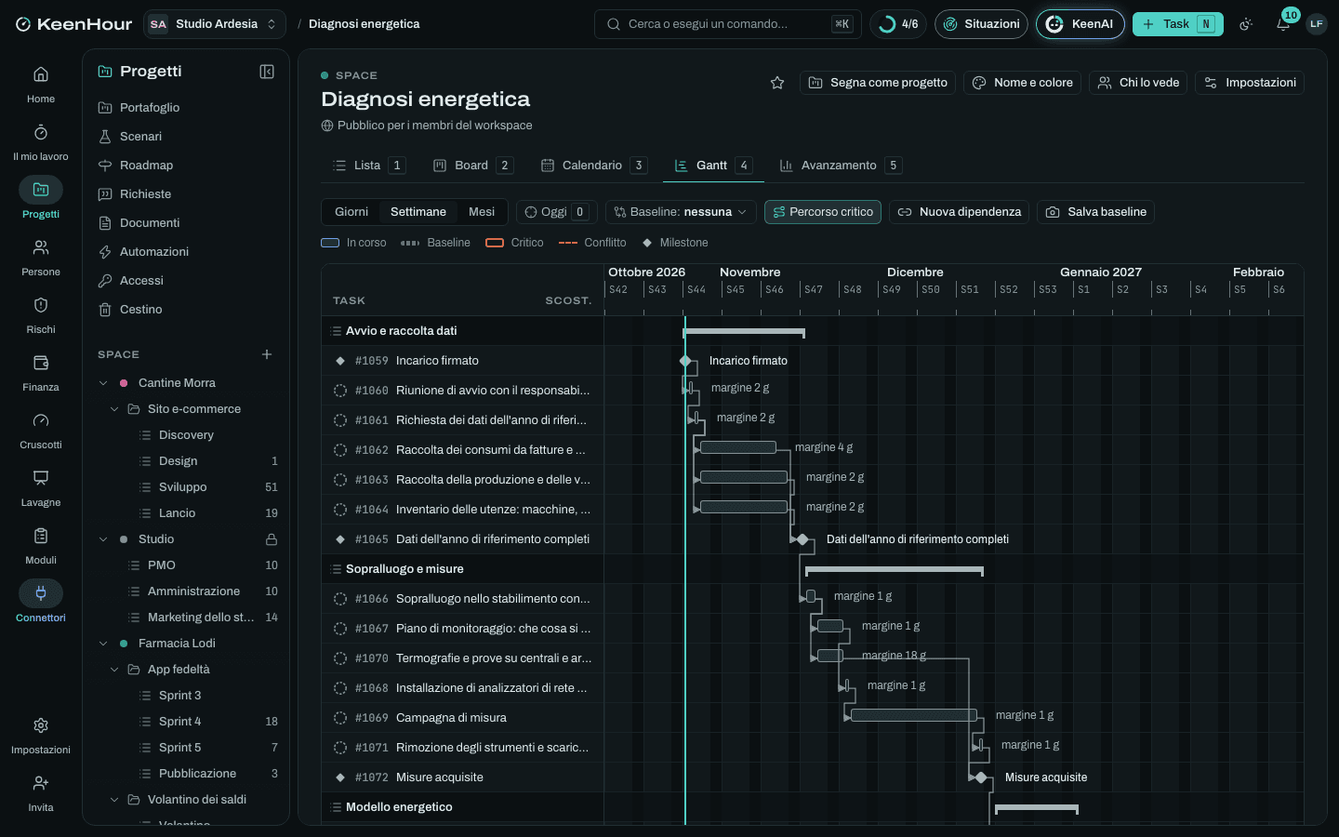Click the Campagna di misura Gantt bar
Image resolution: width=1339 pixels, height=837 pixels.
(914, 715)
